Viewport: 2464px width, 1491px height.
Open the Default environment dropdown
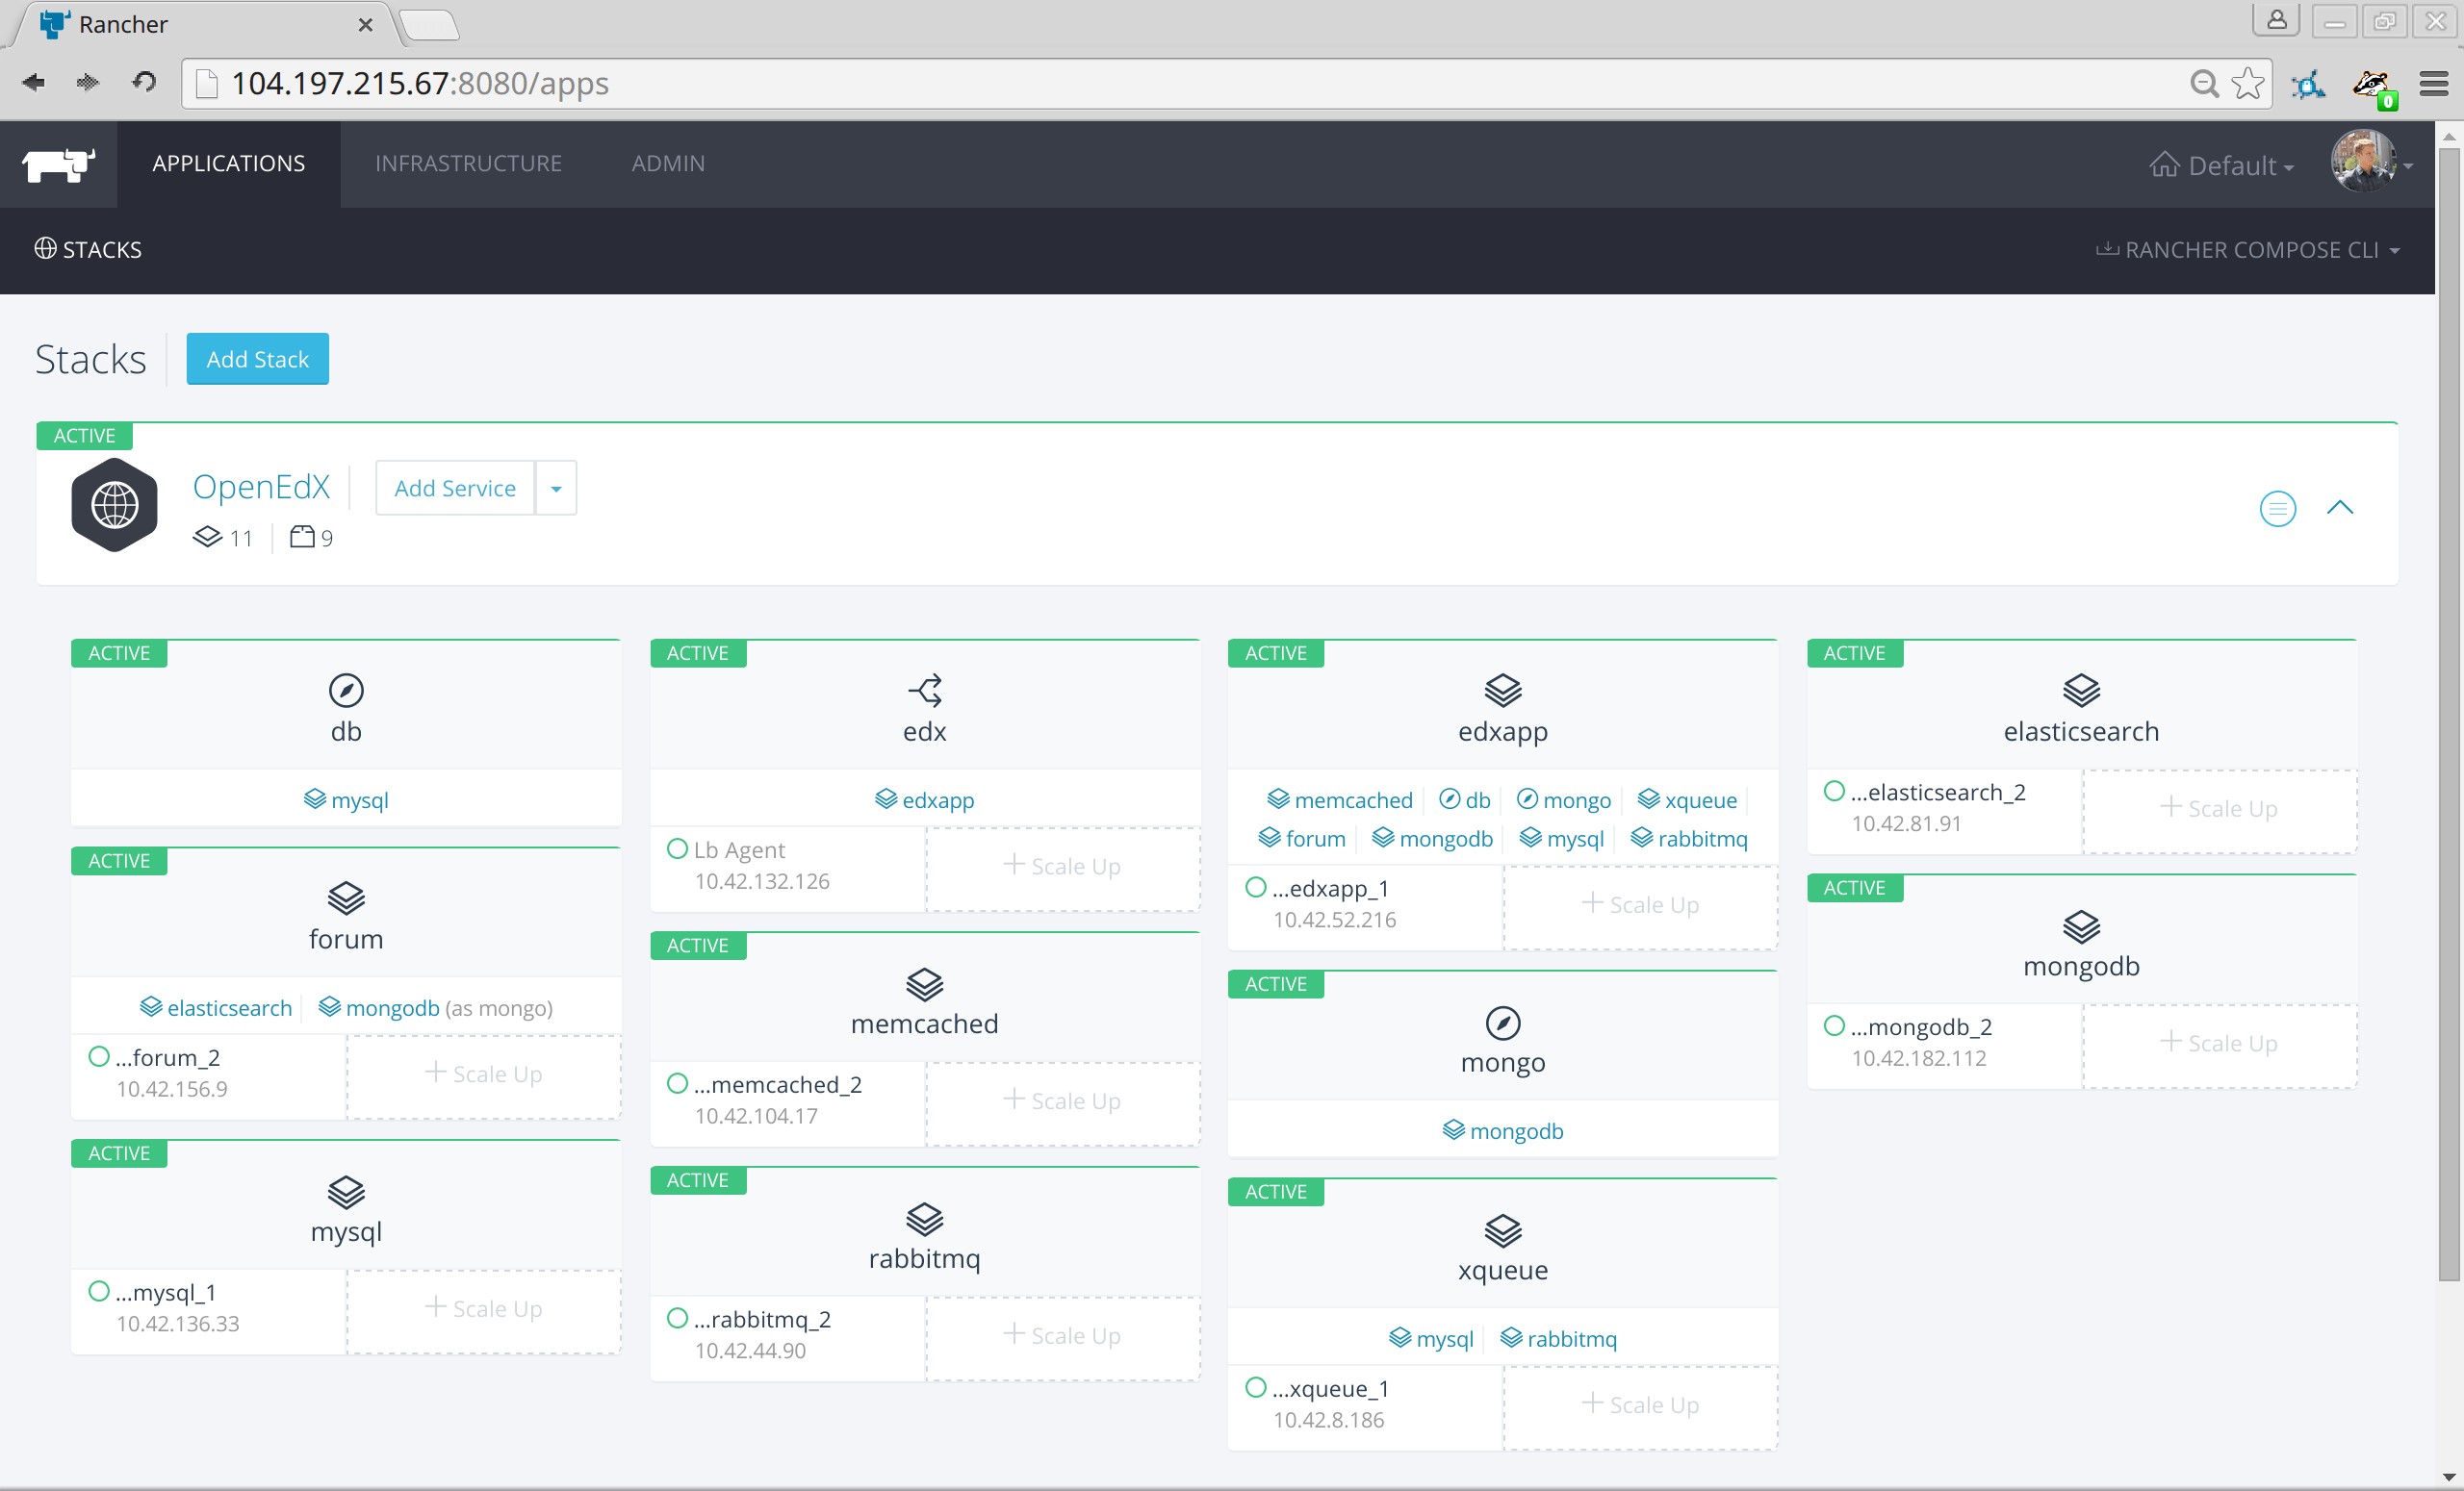(x=2222, y=165)
